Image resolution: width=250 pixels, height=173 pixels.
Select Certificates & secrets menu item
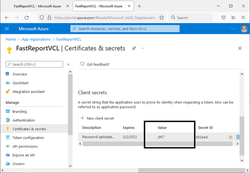(x=34, y=129)
